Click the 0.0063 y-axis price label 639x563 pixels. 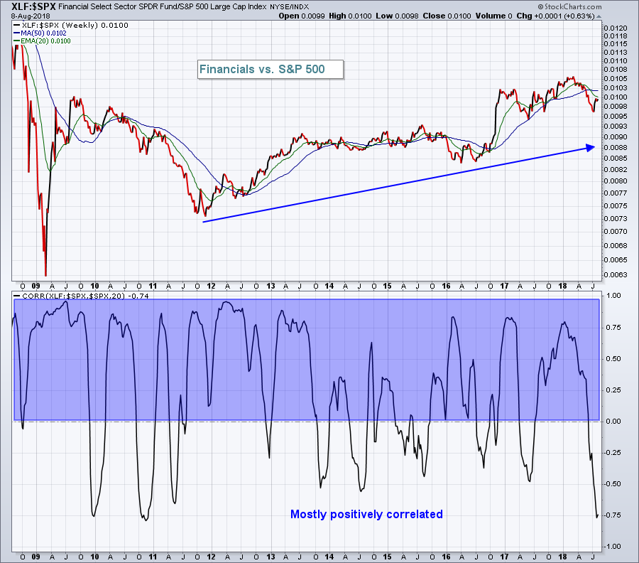click(616, 274)
